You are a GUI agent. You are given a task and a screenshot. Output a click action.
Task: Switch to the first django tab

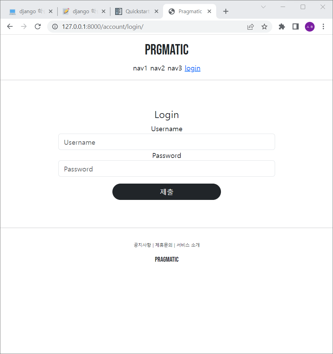click(x=29, y=11)
